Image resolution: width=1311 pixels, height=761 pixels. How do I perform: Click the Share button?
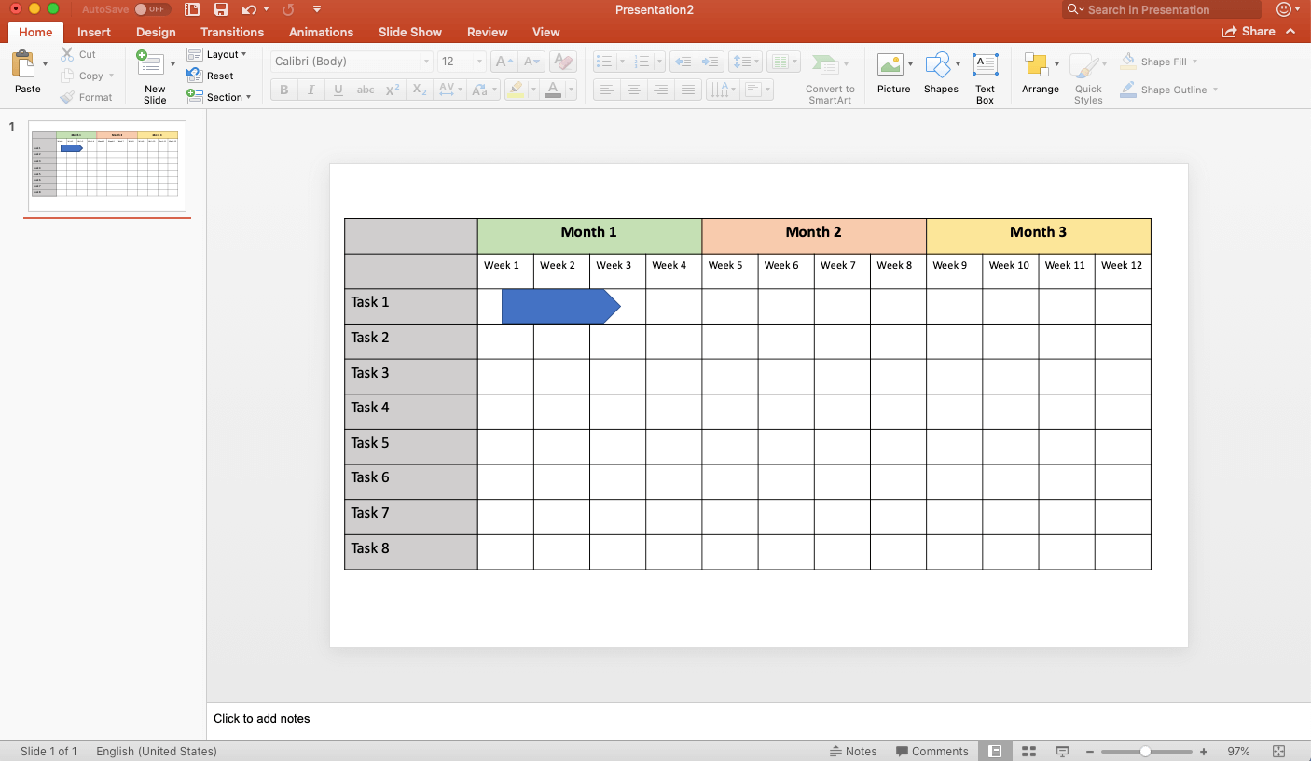pyautogui.click(x=1249, y=32)
